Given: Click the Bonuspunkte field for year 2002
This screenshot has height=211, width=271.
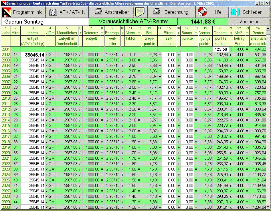Looking at the screenshot, I should click(x=187, y=55).
